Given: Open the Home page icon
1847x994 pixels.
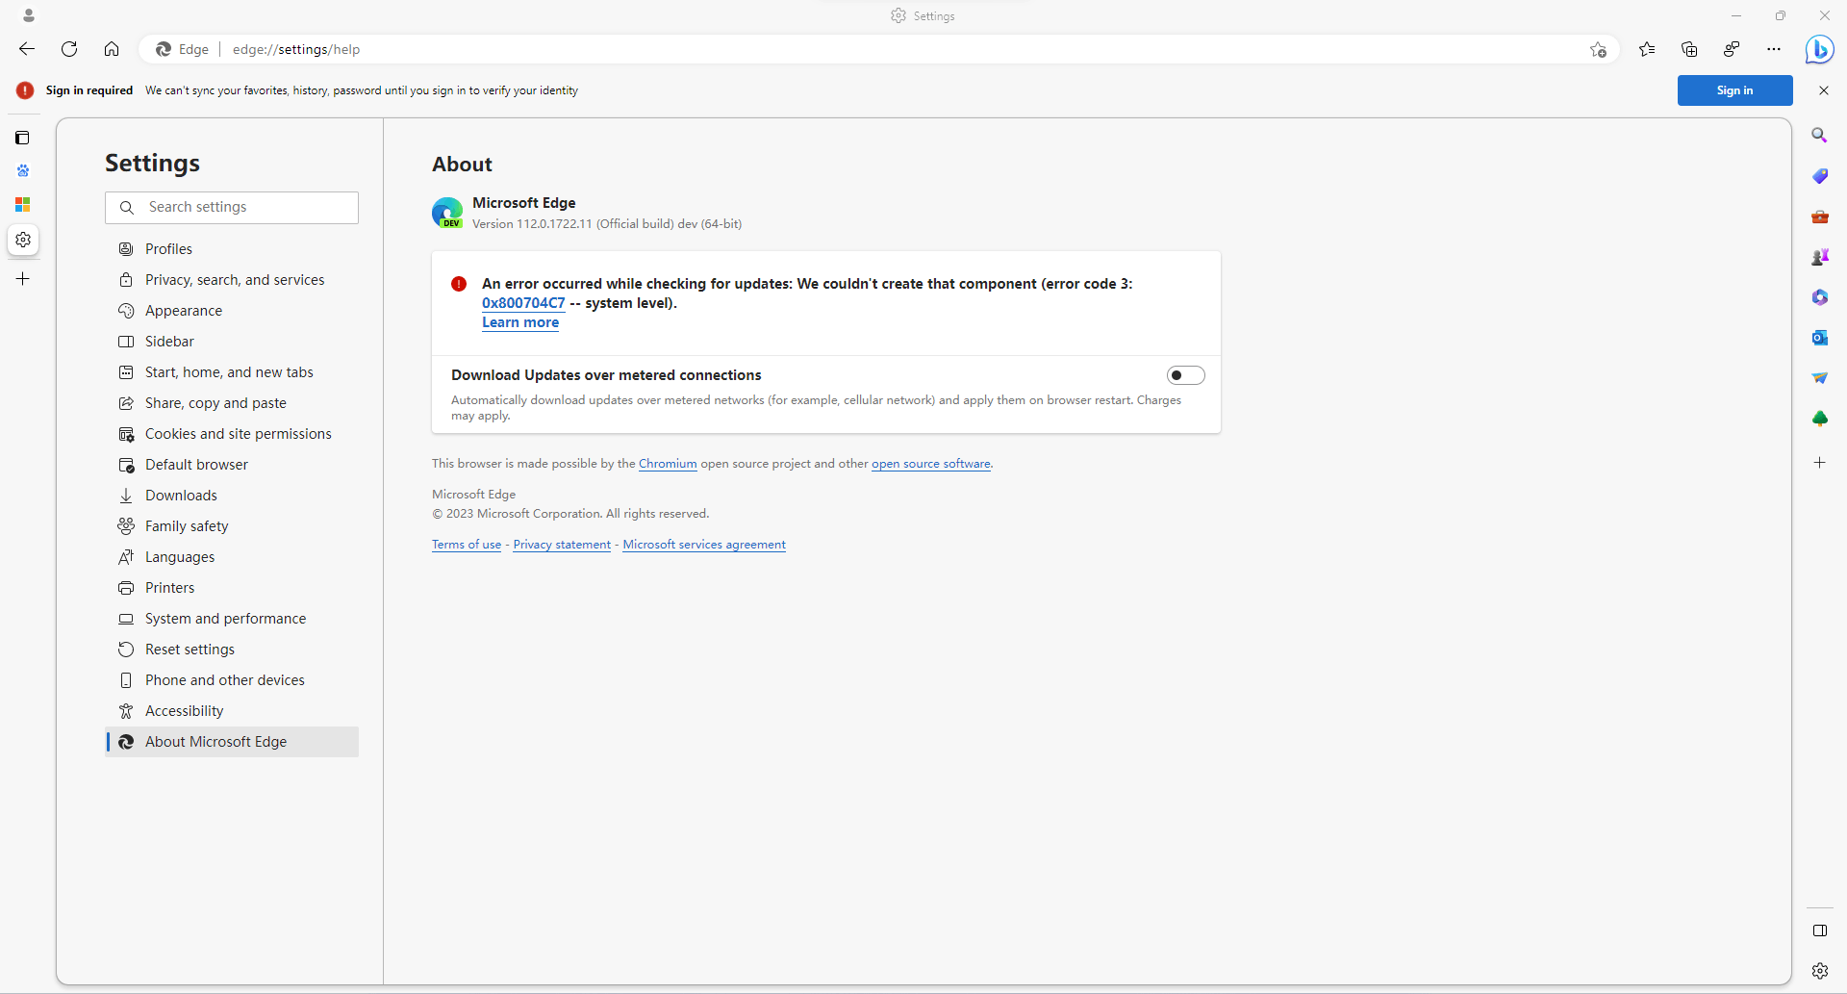Looking at the screenshot, I should pyautogui.click(x=112, y=49).
